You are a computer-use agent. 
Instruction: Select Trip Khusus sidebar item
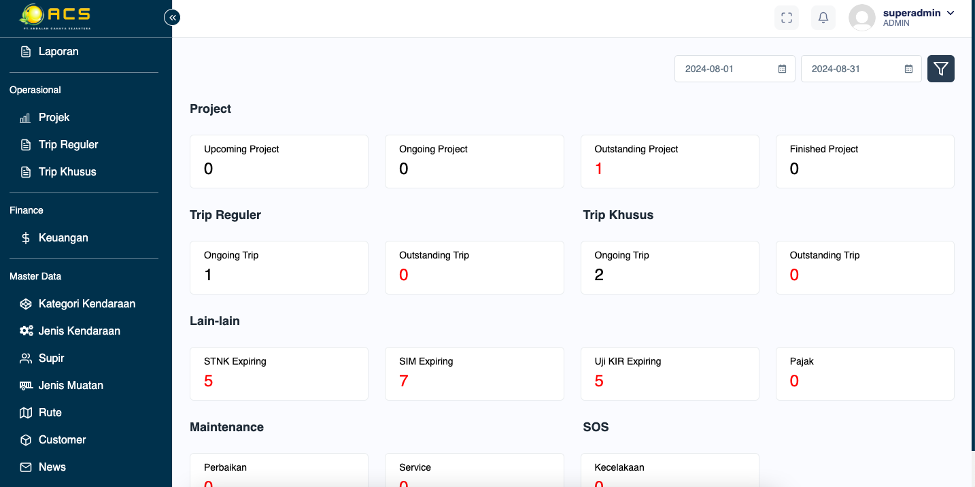pyautogui.click(x=67, y=172)
